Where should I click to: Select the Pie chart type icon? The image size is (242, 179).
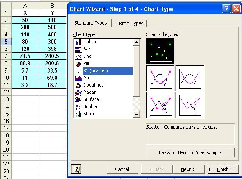pos(78,64)
